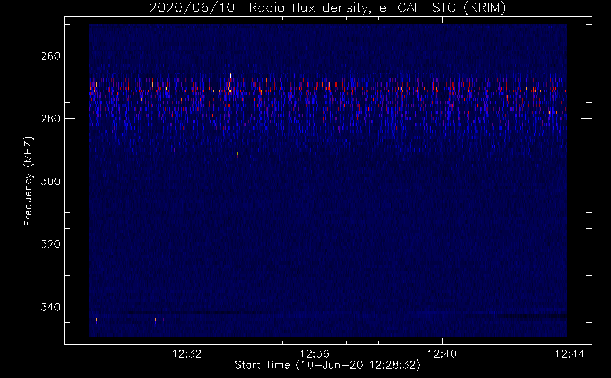Click the 12:44 time tick label
This screenshot has width=611, height=378.
coord(569,354)
